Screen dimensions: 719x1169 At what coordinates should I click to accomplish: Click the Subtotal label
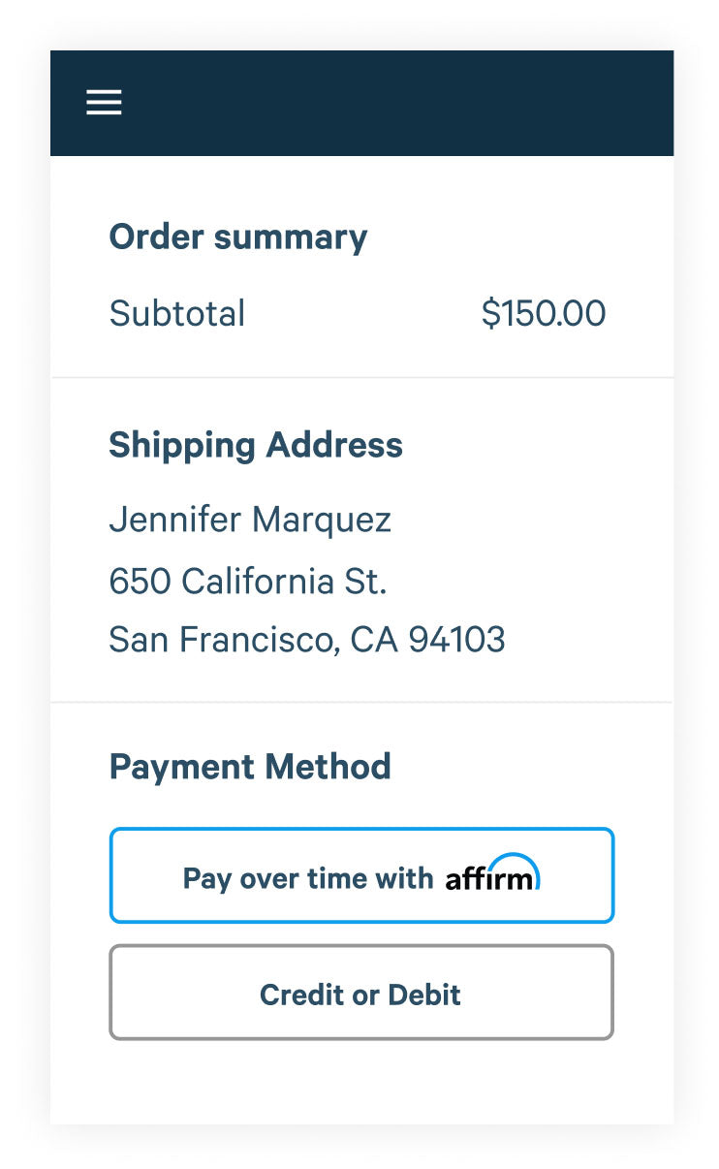(176, 313)
